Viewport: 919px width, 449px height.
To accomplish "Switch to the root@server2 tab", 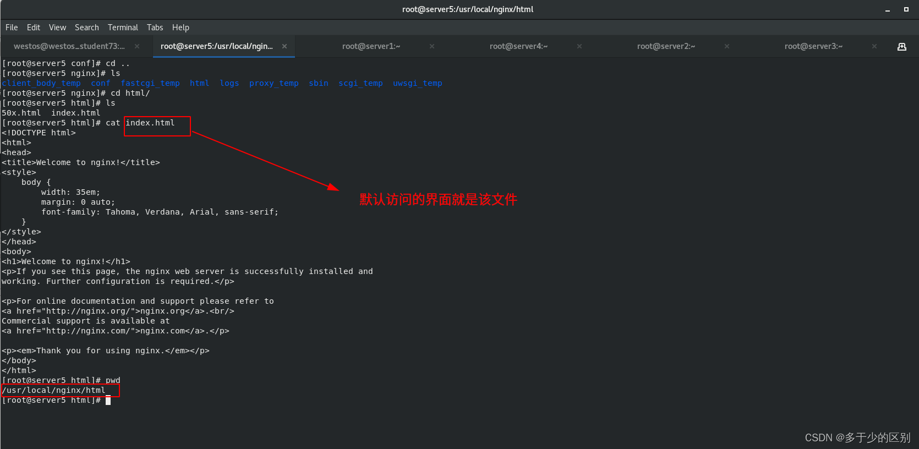I will coord(666,46).
